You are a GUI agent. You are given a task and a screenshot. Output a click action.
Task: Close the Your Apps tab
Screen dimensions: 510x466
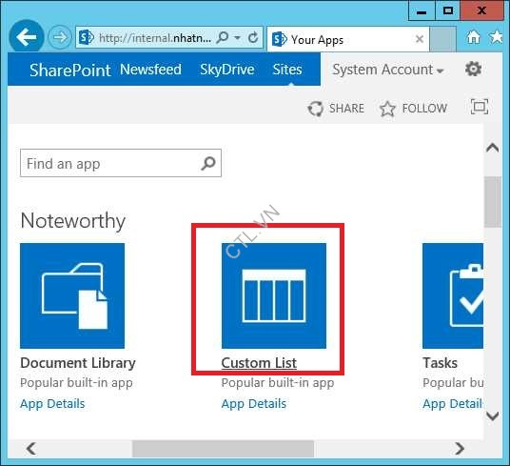click(420, 39)
